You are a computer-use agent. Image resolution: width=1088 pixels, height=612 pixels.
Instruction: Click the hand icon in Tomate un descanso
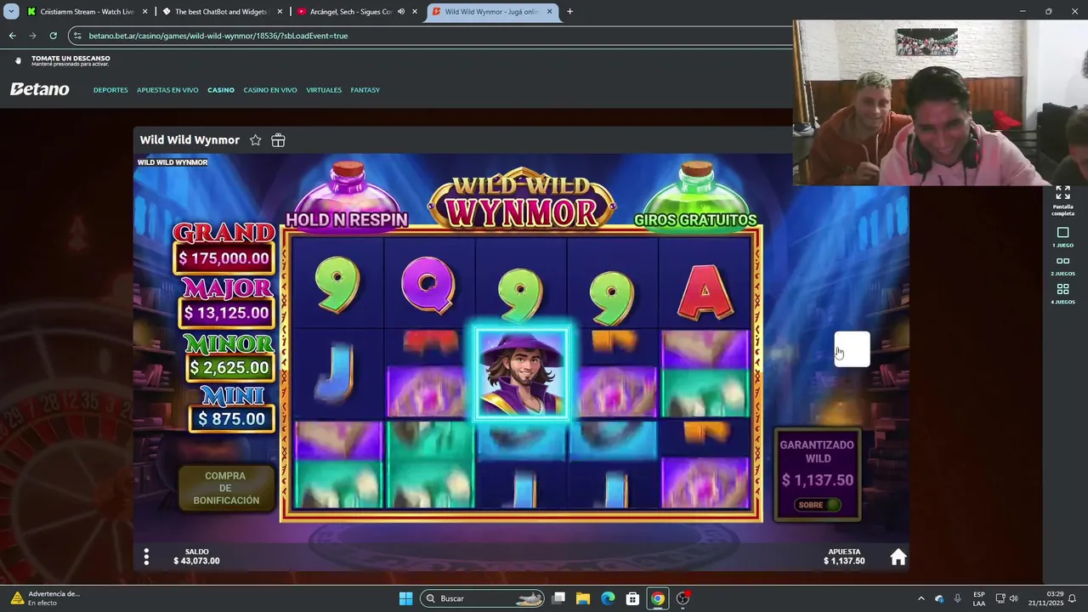pyautogui.click(x=18, y=60)
